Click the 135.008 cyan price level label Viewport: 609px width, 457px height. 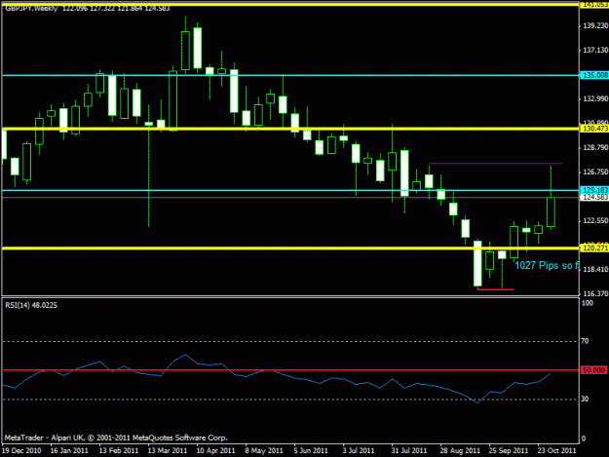pos(594,75)
